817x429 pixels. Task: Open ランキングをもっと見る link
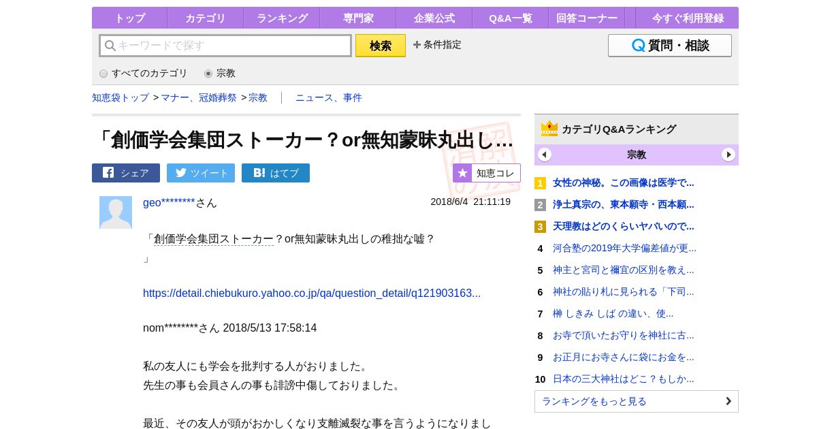[636, 401]
